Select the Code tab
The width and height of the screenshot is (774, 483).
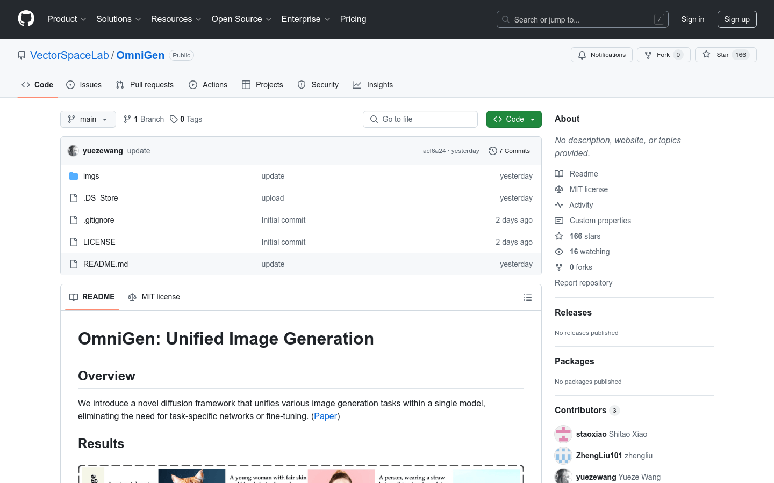(x=38, y=85)
